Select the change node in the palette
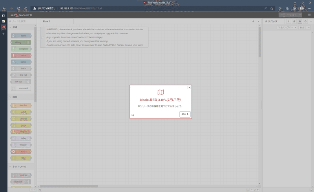Image resolution: width=314 pixels, height=192 pixels. pos(21,119)
